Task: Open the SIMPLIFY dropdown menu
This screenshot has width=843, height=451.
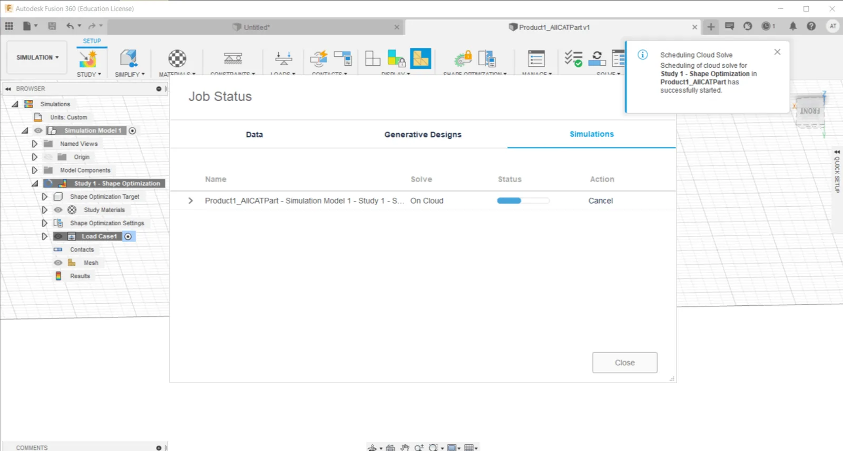Action: 130,74
